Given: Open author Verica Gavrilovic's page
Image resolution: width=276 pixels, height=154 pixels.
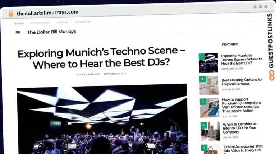Looking at the screenshot, I should click(x=88, y=74).
